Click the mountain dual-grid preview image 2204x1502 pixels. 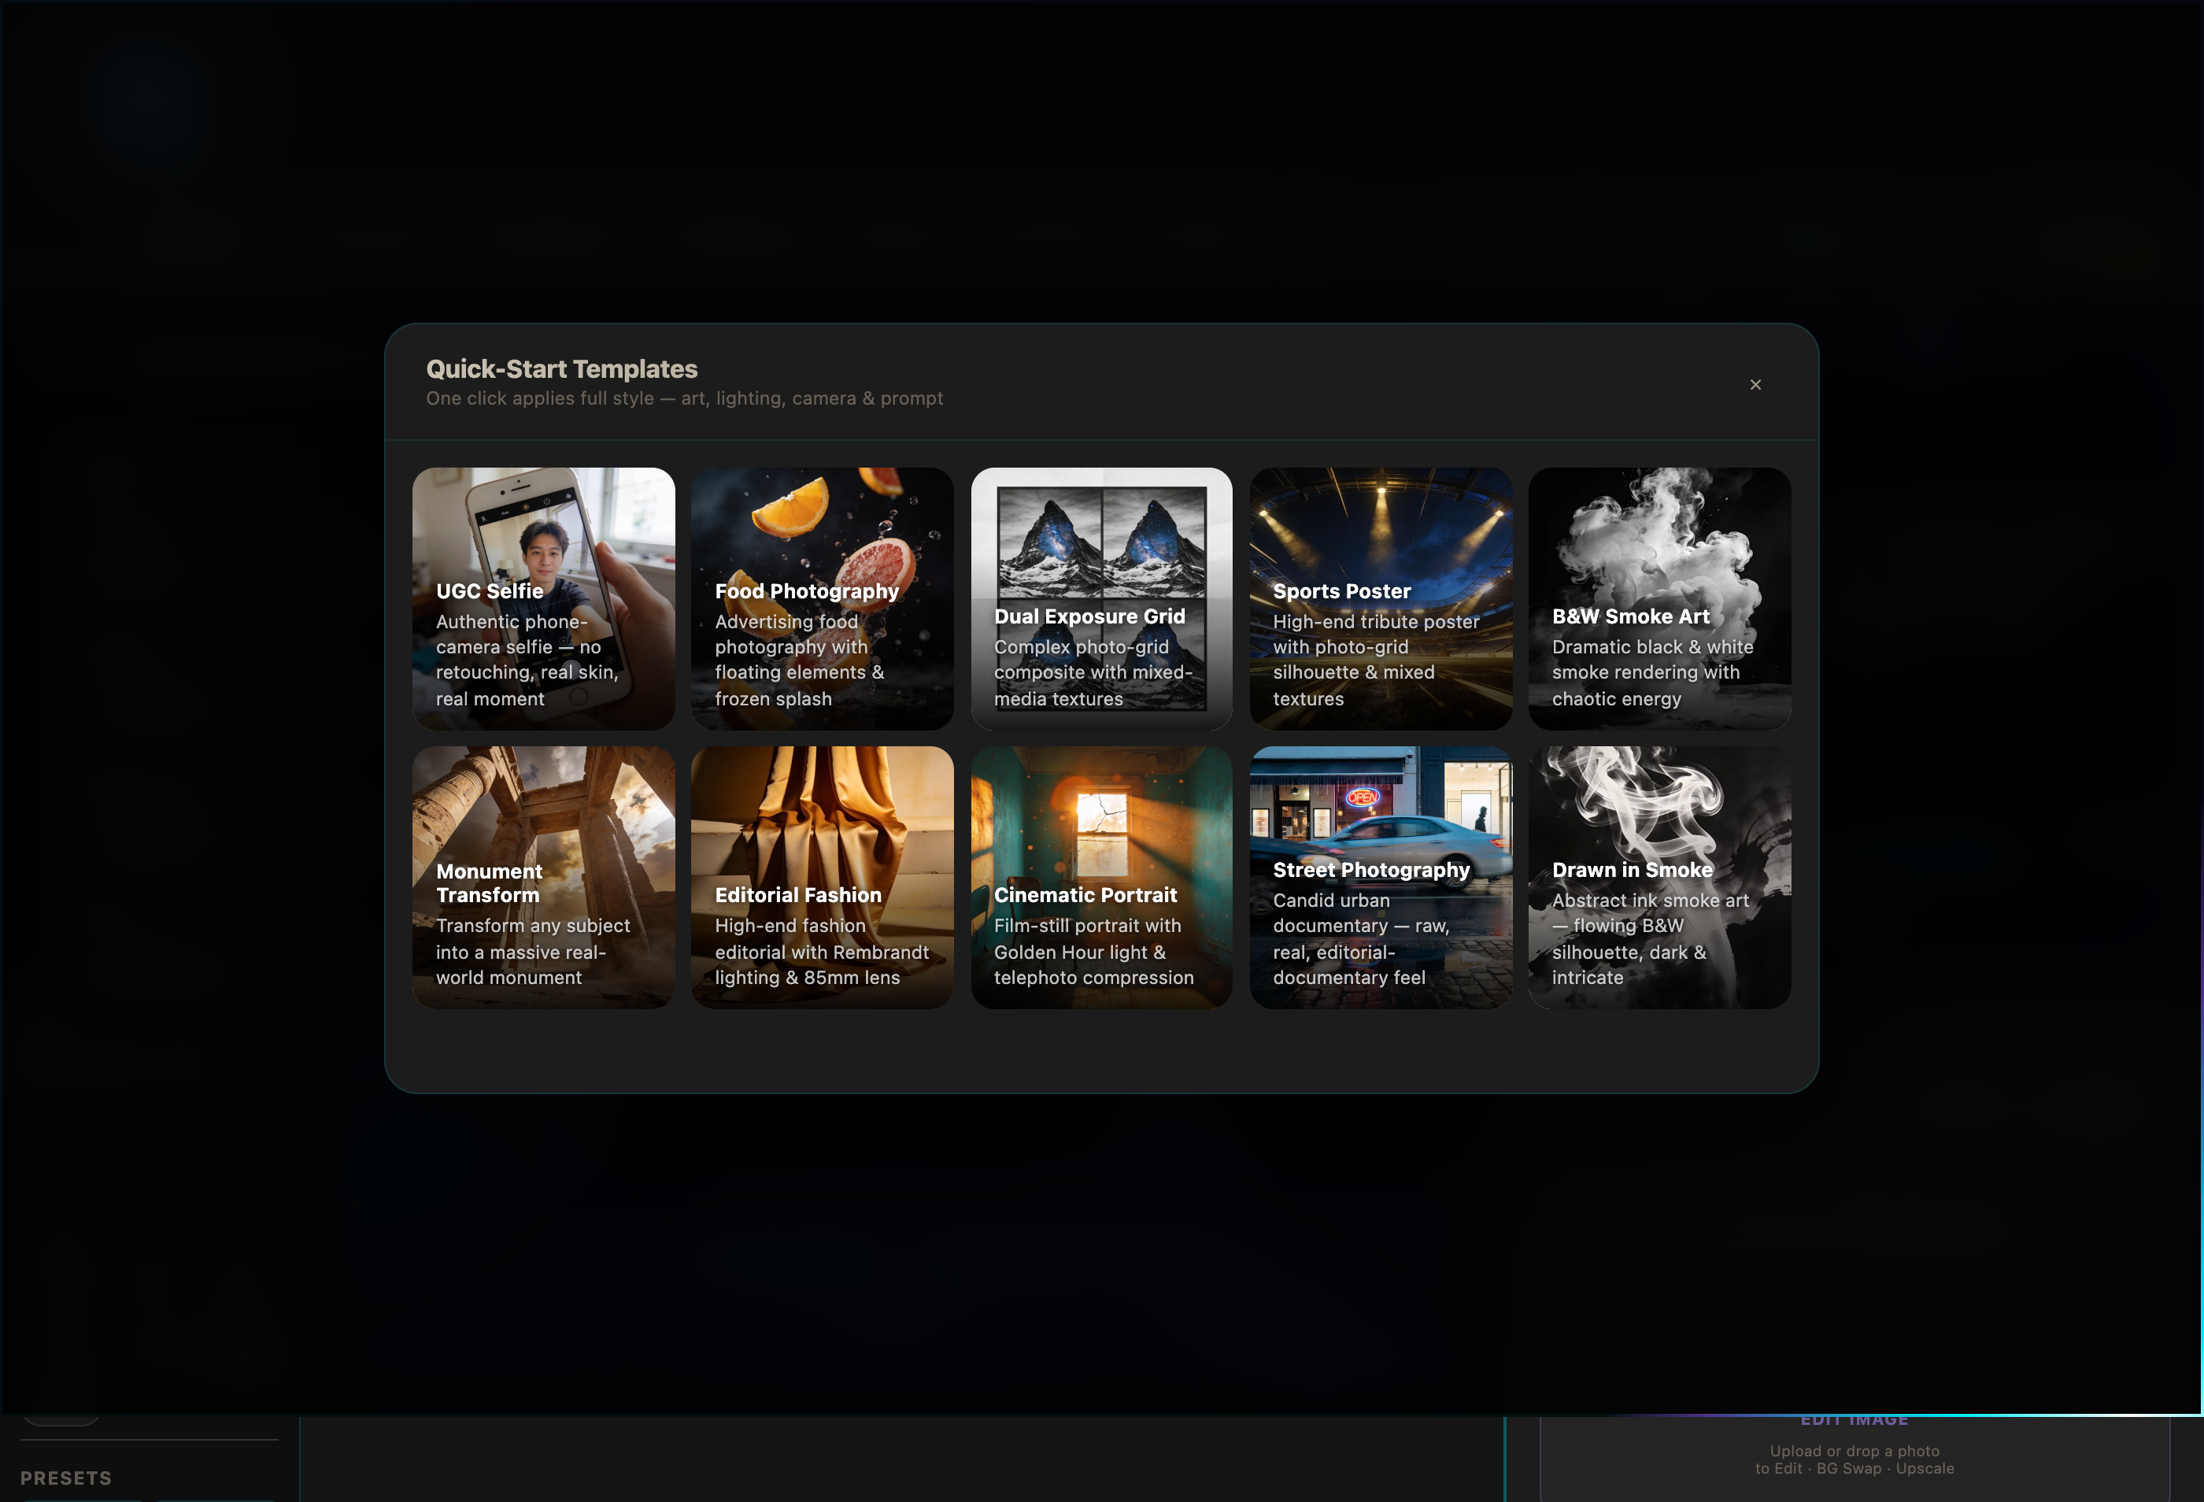1100,531
